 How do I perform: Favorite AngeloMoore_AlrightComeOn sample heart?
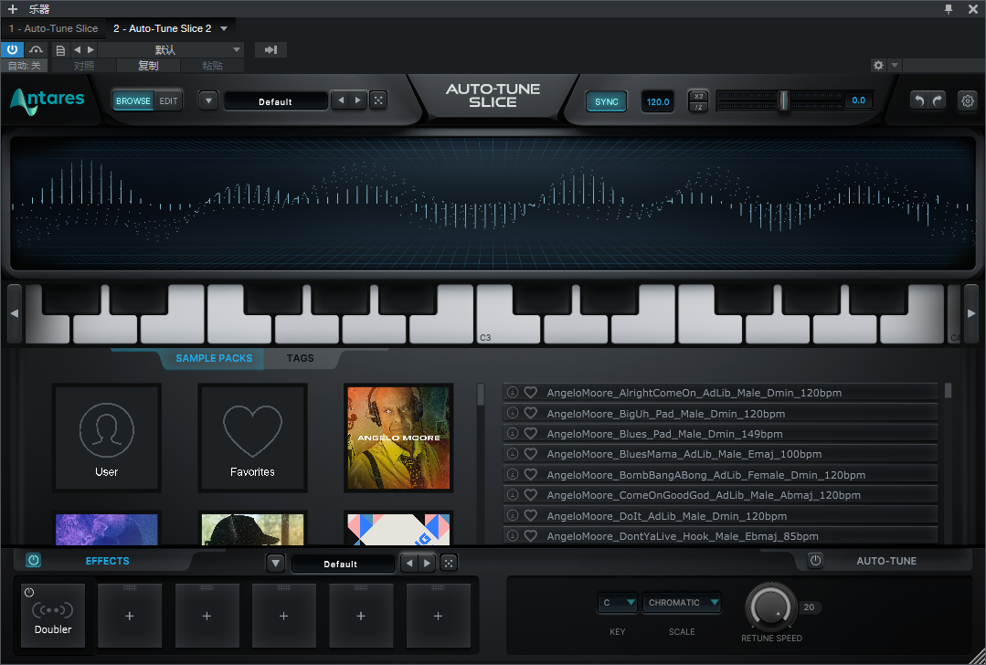point(531,392)
